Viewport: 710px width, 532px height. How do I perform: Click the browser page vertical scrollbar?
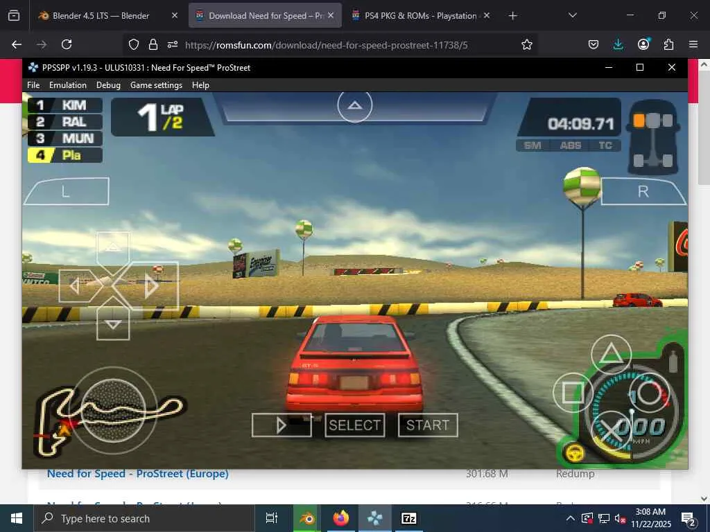(x=704, y=127)
